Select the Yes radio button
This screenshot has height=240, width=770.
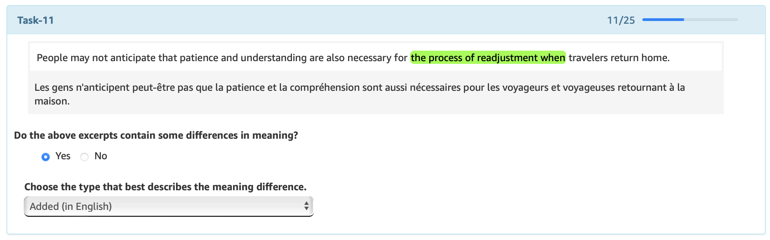pyautogui.click(x=46, y=157)
